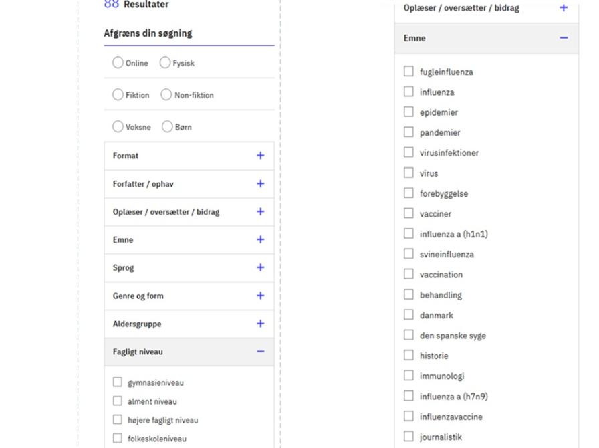This screenshot has width=599, height=448.
Task: Select the Børn radio button
Action: click(167, 127)
